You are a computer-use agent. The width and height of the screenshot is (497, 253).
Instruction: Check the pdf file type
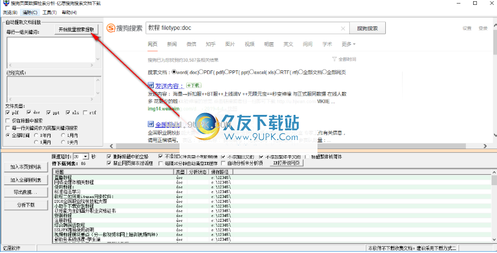click(7, 112)
